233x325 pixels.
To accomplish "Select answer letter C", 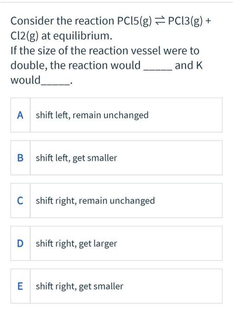I will pyautogui.click(x=20, y=200).
